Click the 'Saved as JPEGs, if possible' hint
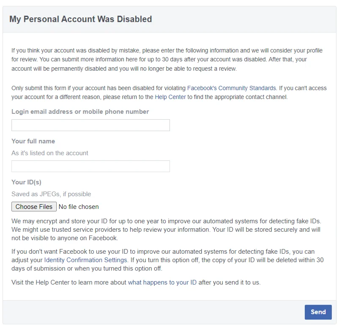The height and width of the screenshot is (329, 342). (x=51, y=194)
